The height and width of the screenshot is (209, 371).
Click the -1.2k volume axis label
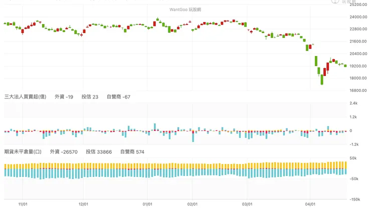pyautogui.click(x=354, y=144)
